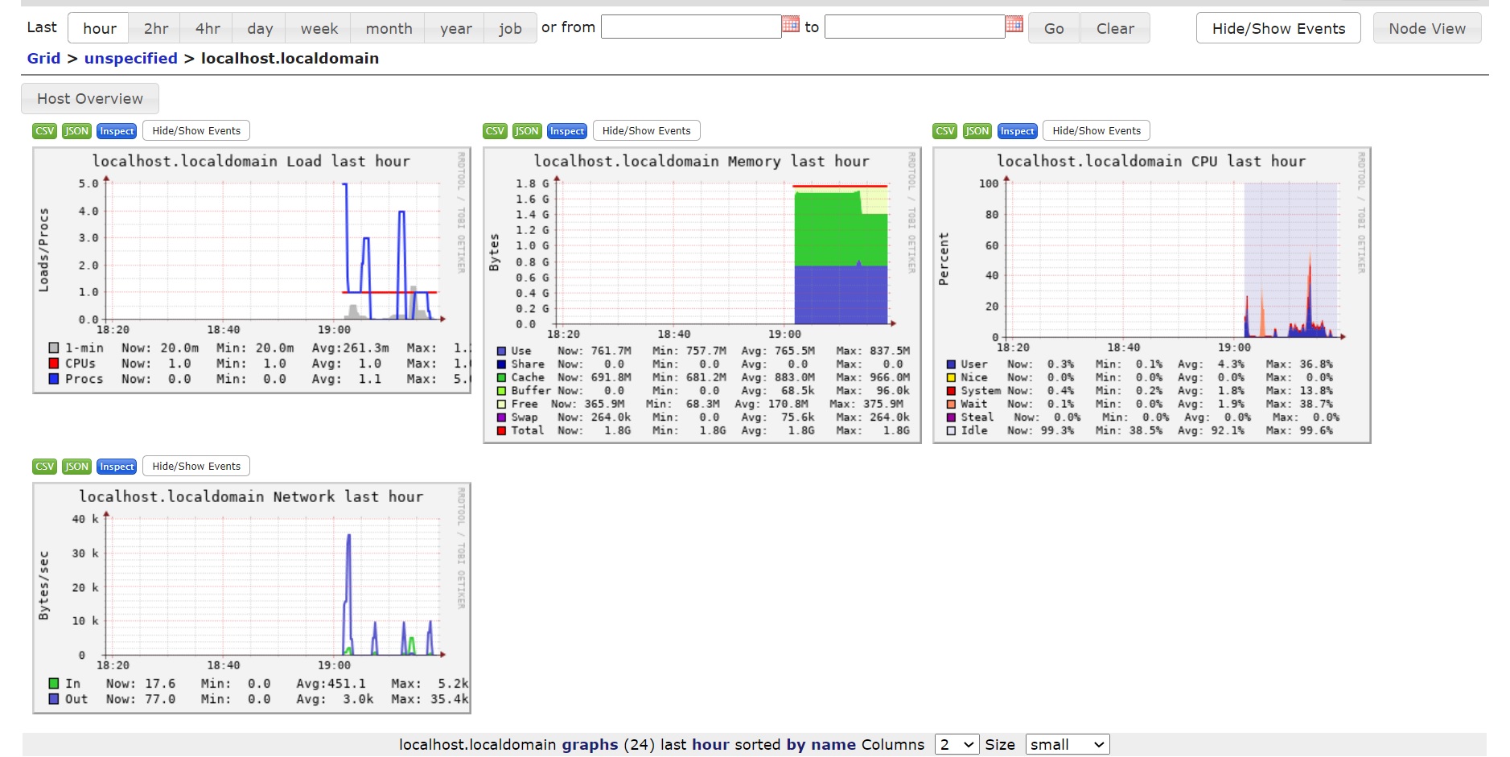Screen dimensions: 1510x757
Task: Click the green Cache legend swatch
Action: click(501, 377)
